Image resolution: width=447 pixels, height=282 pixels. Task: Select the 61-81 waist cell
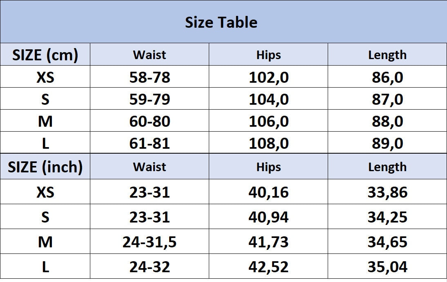coord(150,143)
